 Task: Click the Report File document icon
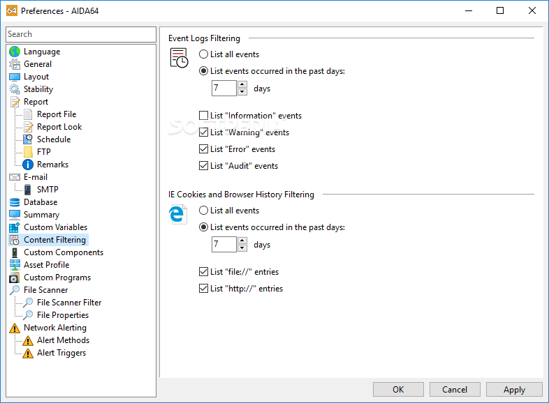coord(28,114)
